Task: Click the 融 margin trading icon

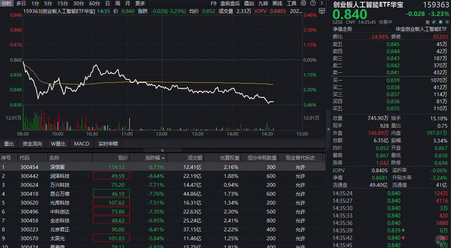Action: pos(428,22)
